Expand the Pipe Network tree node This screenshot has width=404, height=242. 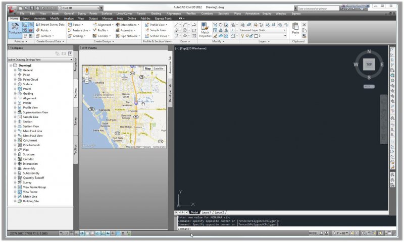point(15,145)
